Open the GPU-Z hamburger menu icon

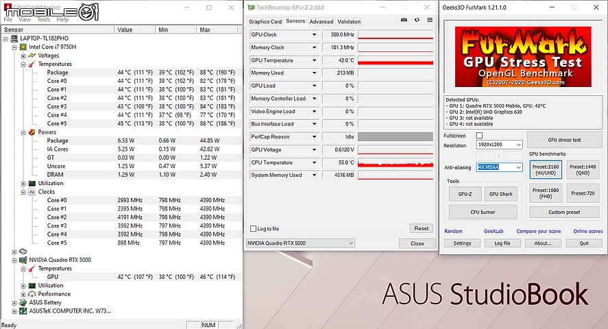(430, 20)
